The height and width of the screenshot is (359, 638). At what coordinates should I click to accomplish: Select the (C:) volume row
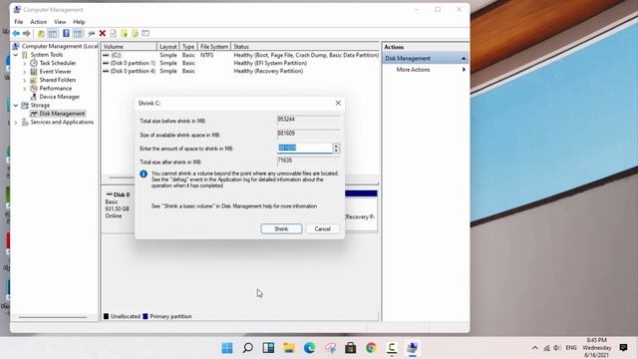(x=240, y=55)
